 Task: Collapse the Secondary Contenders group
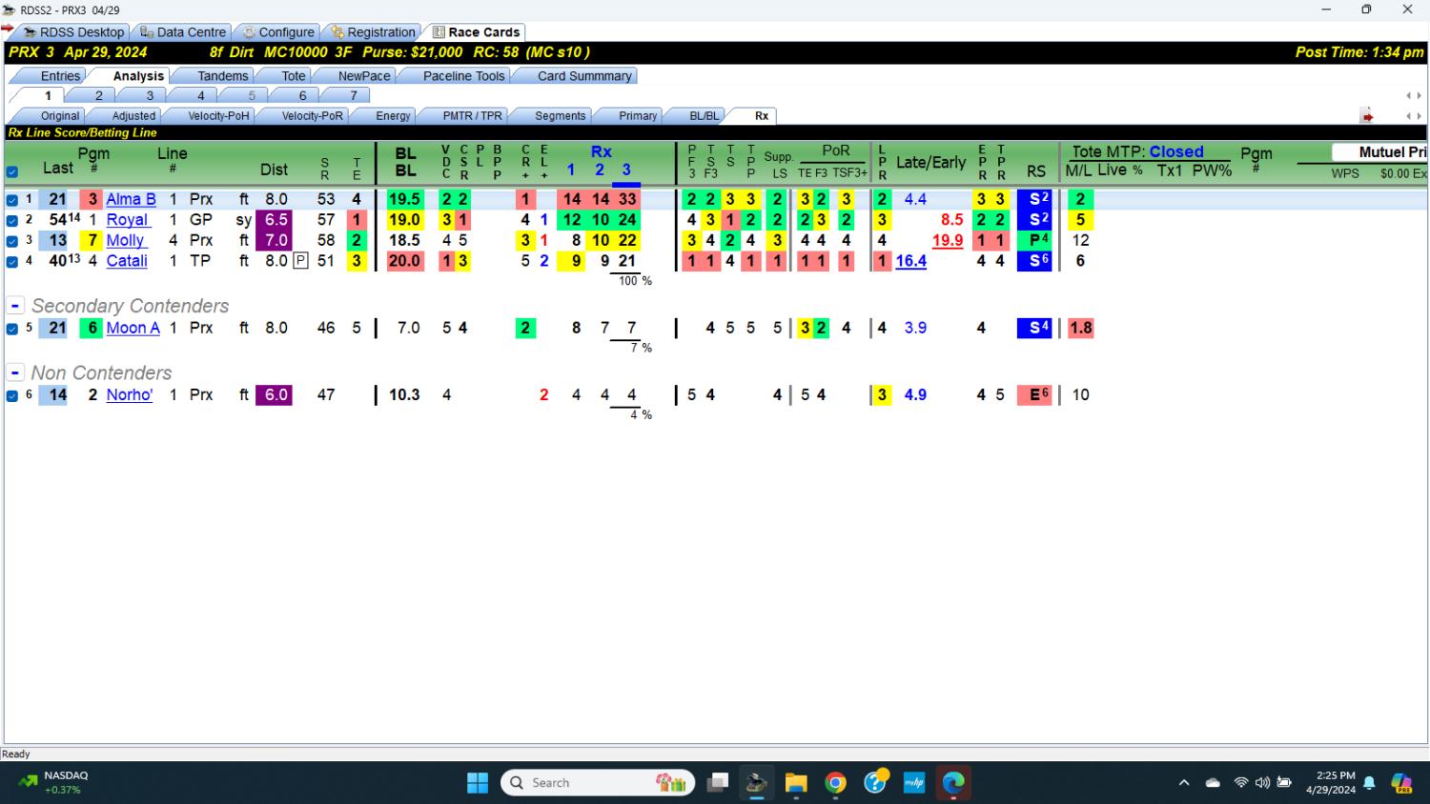tap(15, 306)
